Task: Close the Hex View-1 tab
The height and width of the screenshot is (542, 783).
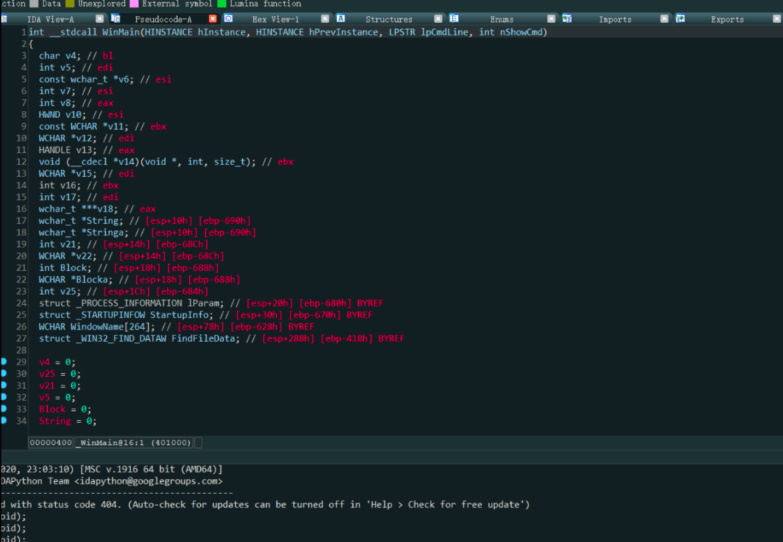Action: pyautogui.click(x=325, y=18)
